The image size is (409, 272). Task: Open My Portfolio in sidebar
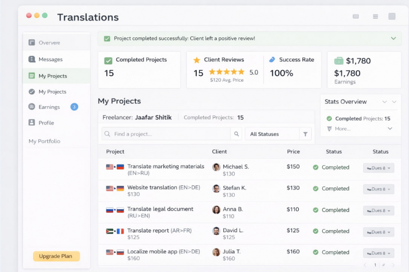coord(45,141)
